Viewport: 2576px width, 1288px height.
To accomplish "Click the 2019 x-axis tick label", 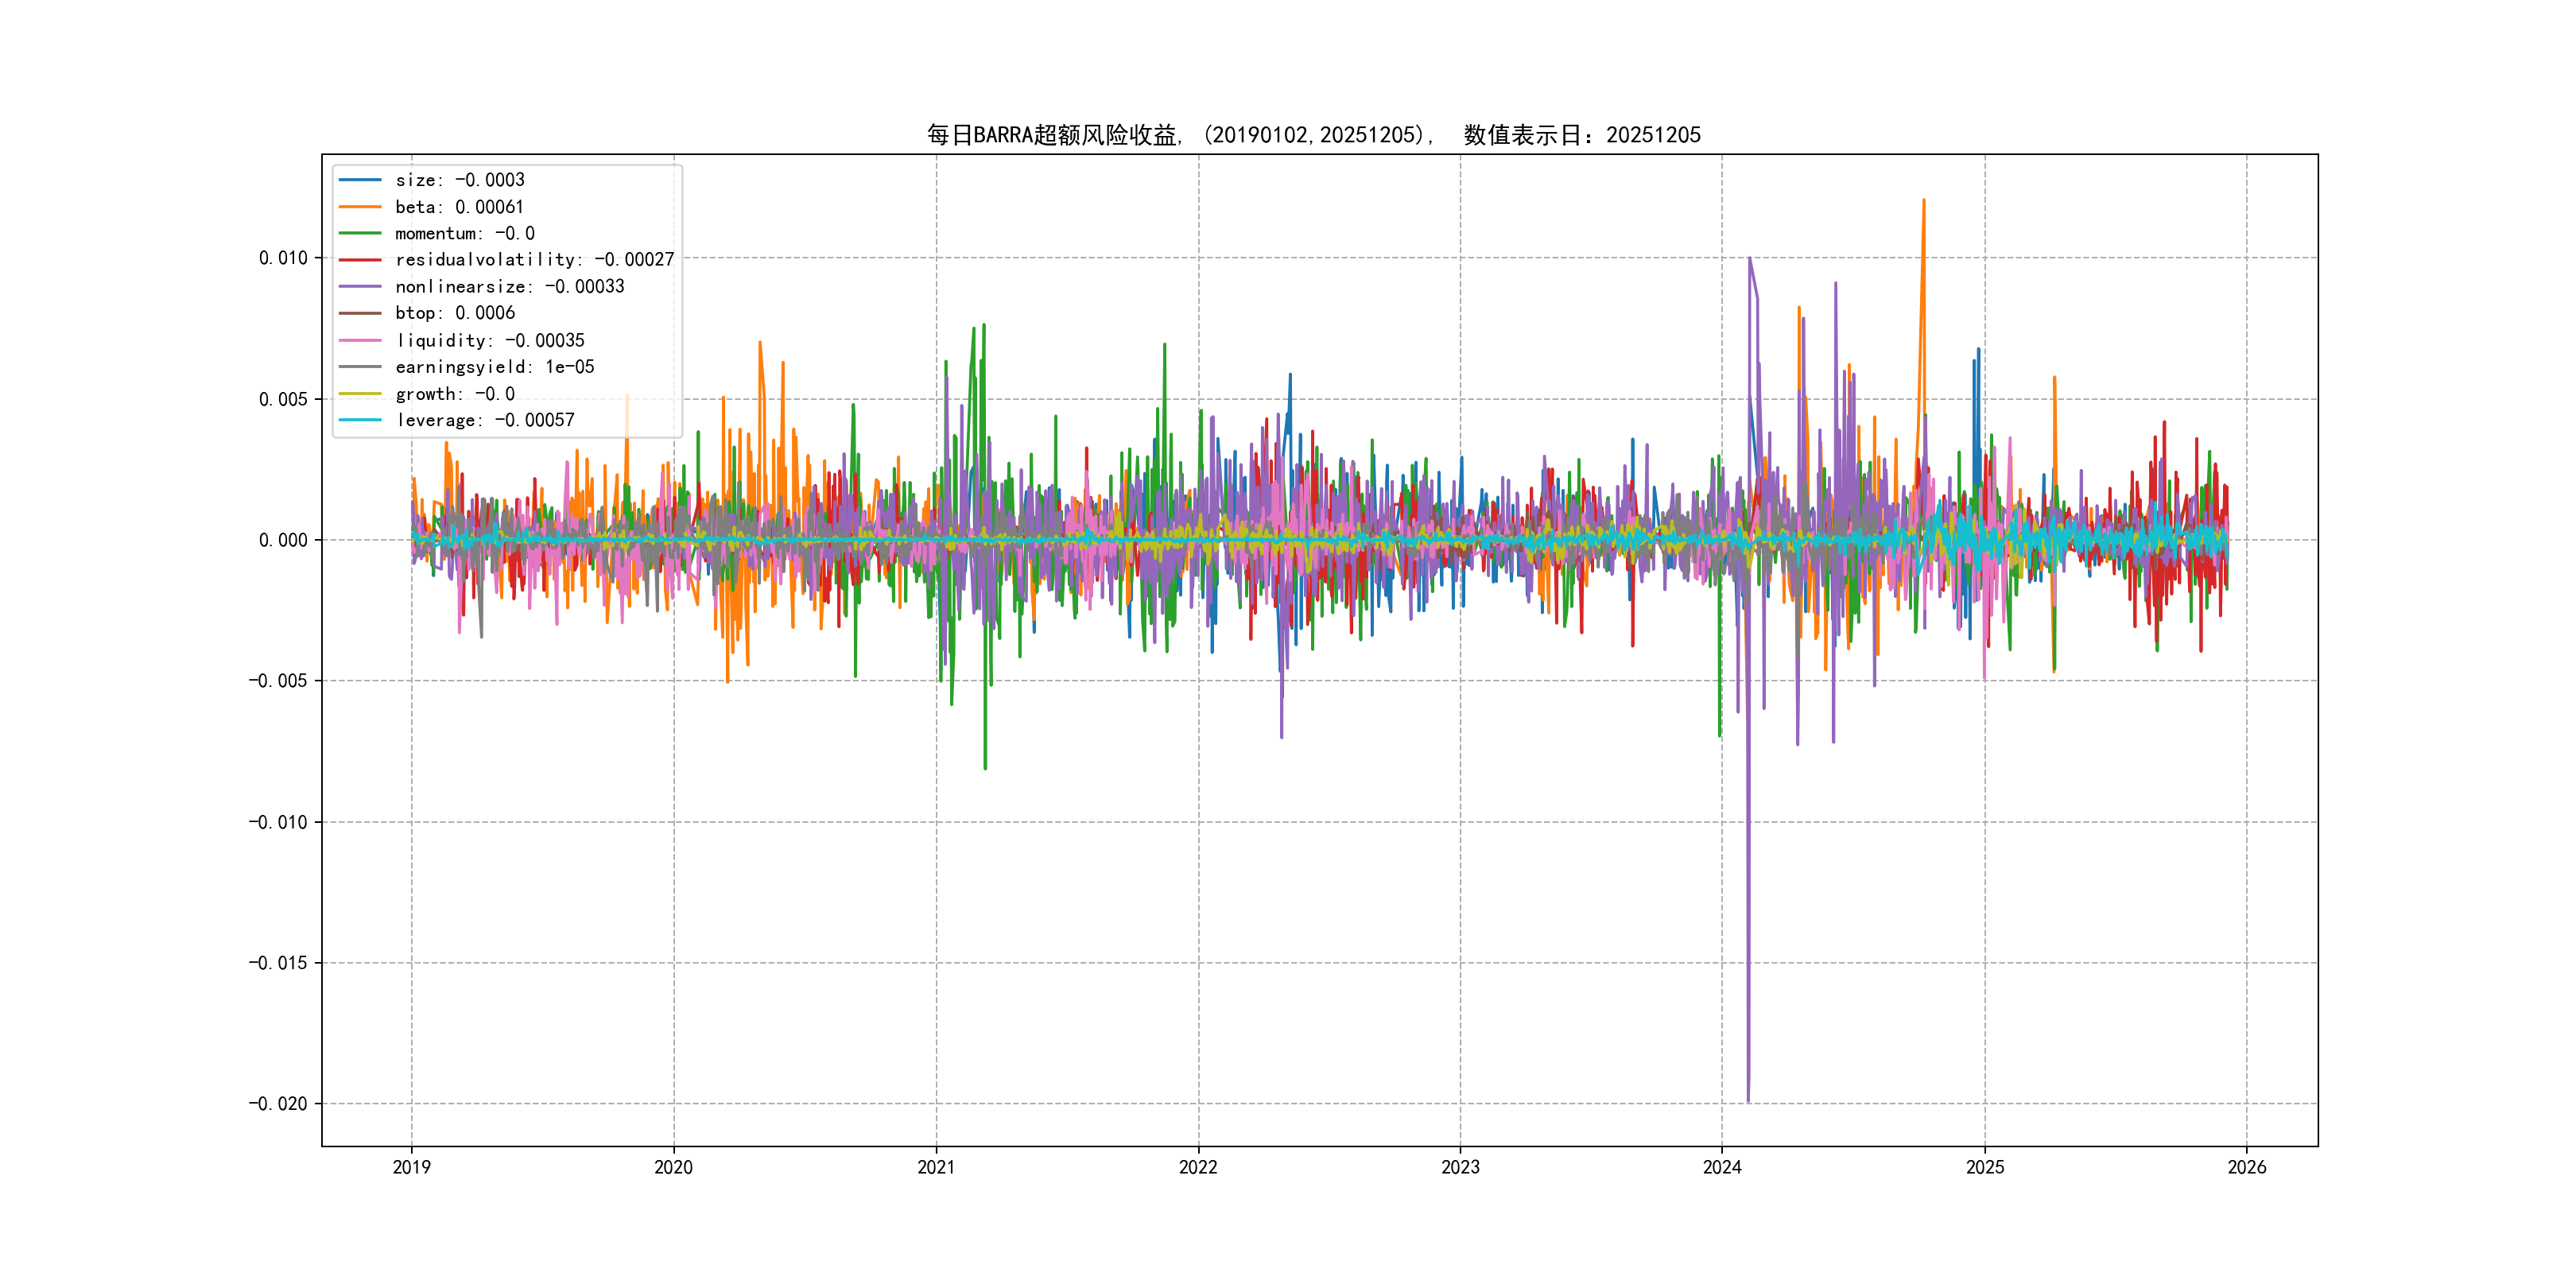I will tap(411, 1167).
